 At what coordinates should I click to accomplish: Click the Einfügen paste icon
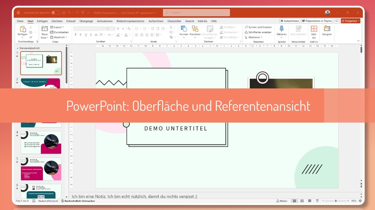pyautogui.click(x=22, y=29)
